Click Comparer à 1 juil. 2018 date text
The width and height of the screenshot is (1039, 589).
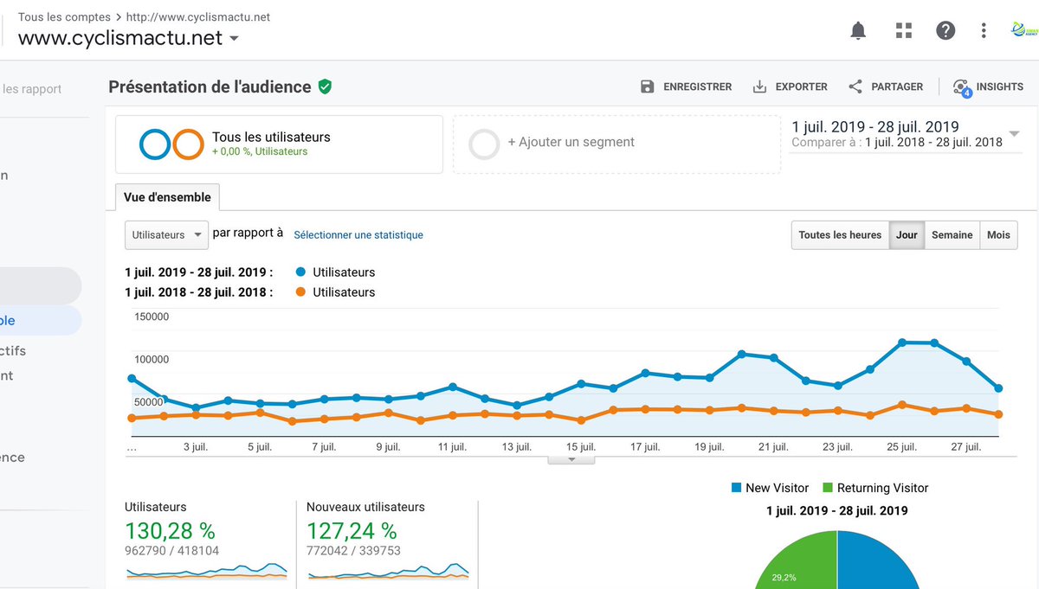(x=897, y=143)
